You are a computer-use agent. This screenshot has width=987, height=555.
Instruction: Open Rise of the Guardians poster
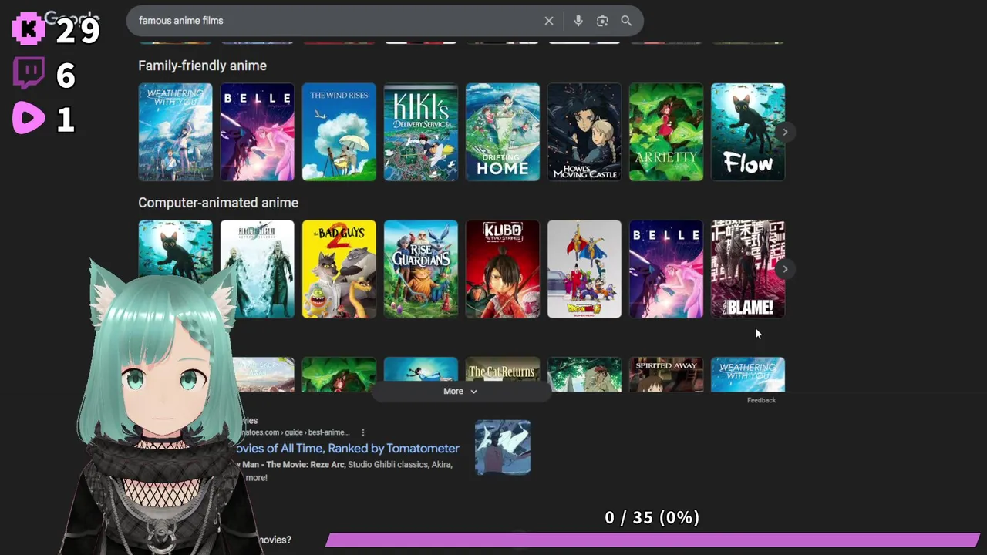coord(420,269)
